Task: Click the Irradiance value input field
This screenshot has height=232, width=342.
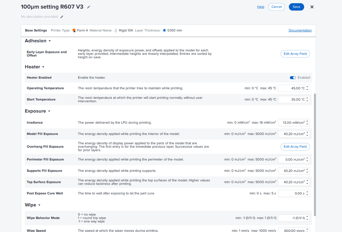Action: [292, 123]
